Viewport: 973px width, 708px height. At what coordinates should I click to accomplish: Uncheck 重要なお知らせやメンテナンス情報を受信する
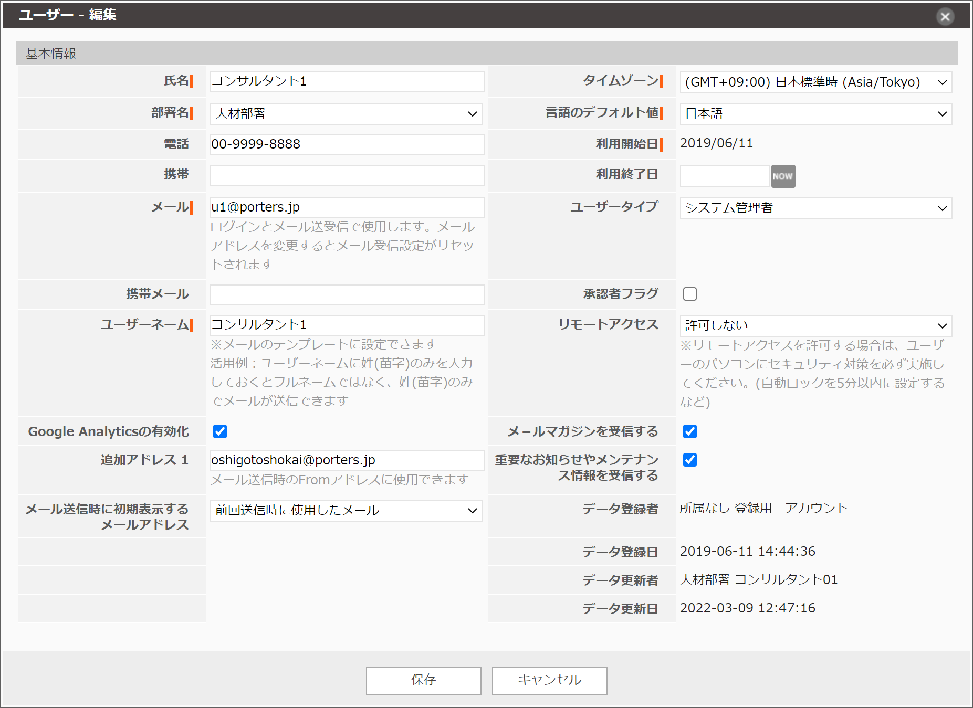coord(689,460)
